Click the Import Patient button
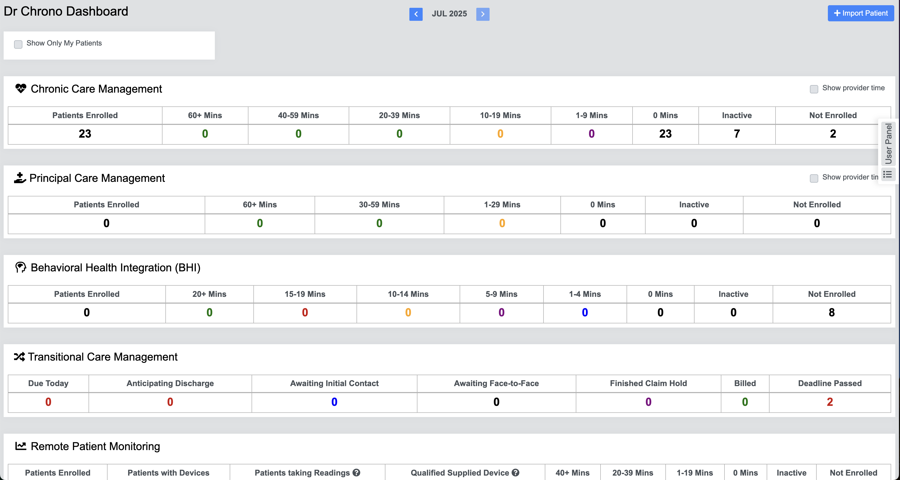The height and width of the screenshot is (480, 900). click(860, 13)
